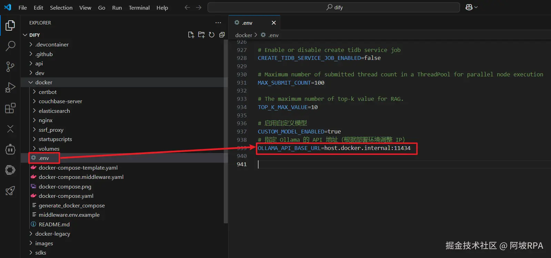This screenshot has width=551, height=258.
Task: Open the File menu
Action: 23,8
